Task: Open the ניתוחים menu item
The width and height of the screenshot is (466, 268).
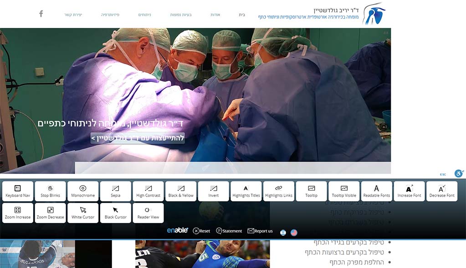Action: (145, 15)
